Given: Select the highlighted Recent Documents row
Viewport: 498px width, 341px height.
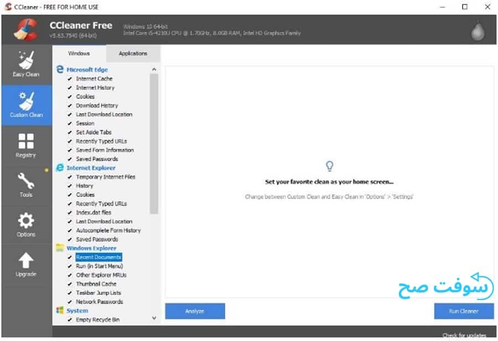Looking at the screenshot, I should click(x=99, y=257).
